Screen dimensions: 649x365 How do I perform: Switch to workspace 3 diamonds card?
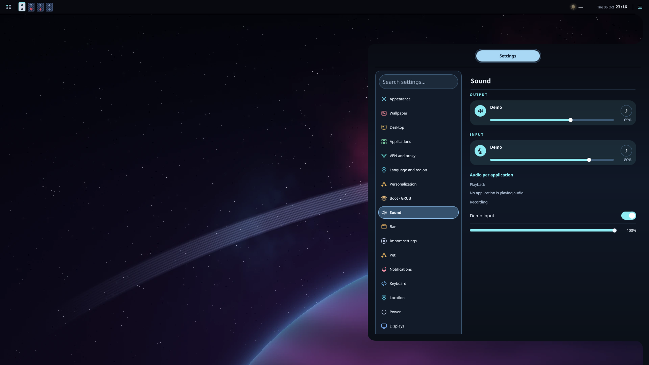click(40, 7)
